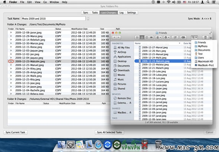Open the Share toolbar icon in Friends window
219x152 pixels.
175,37
